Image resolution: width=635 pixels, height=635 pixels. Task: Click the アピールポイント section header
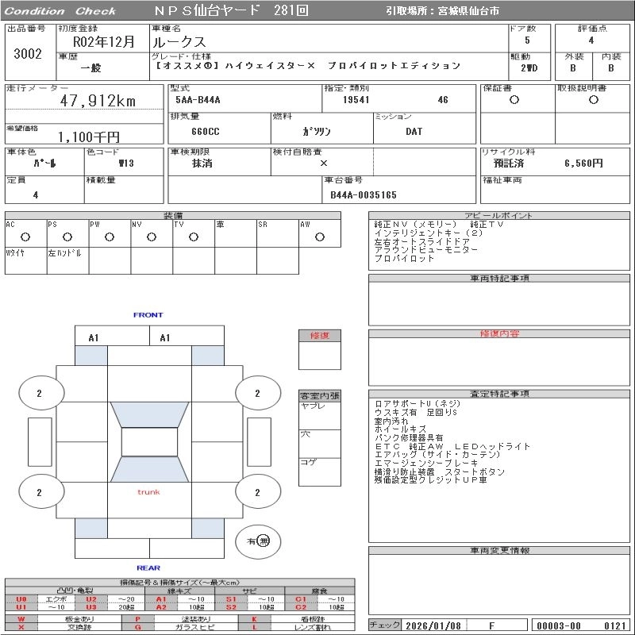(x=499, y=216)
